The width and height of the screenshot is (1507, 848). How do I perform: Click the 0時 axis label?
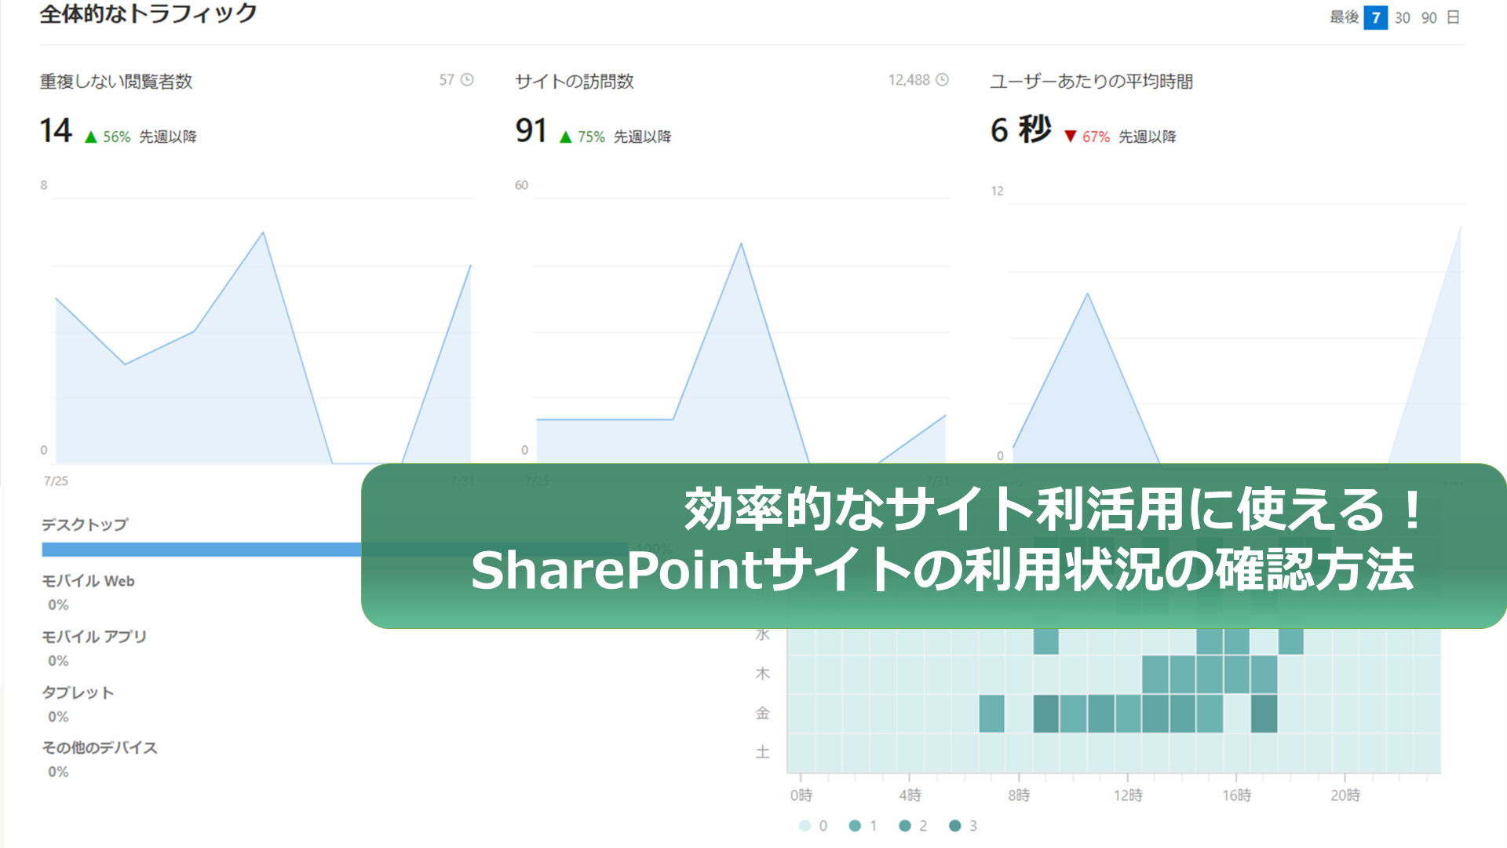(x=801, y=795)
